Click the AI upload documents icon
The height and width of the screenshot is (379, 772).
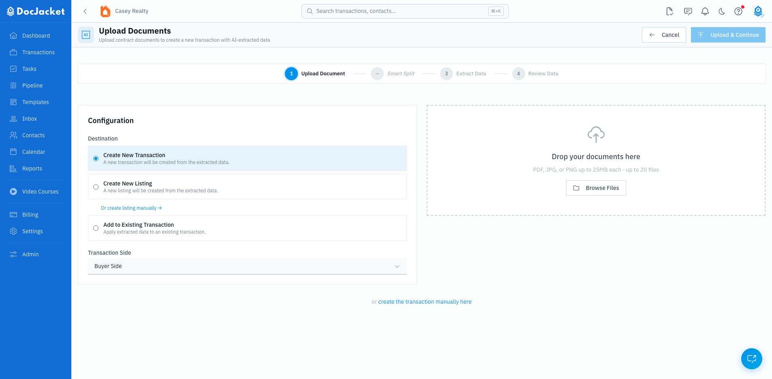point(86,35)
